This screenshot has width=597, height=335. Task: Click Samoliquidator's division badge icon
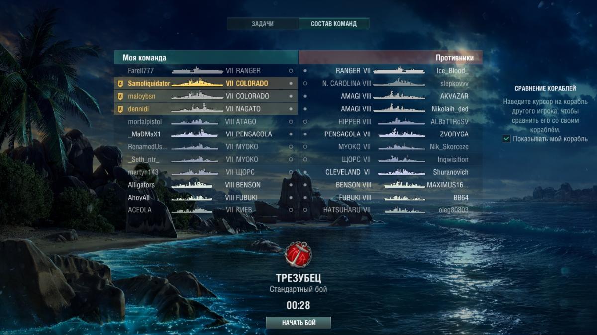click(119, 84)
